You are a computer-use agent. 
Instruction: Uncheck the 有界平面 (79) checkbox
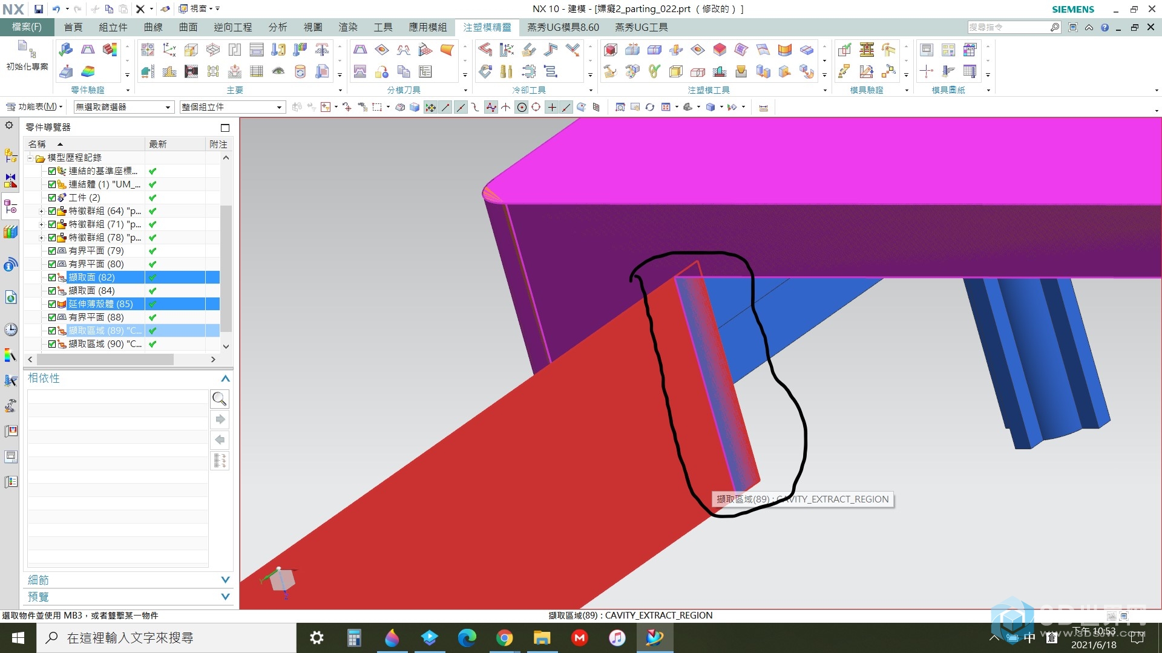point(52,251)
